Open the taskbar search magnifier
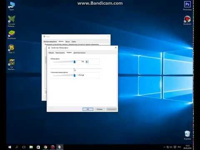The height and width of the screenshot is (150, 200). 17,147
